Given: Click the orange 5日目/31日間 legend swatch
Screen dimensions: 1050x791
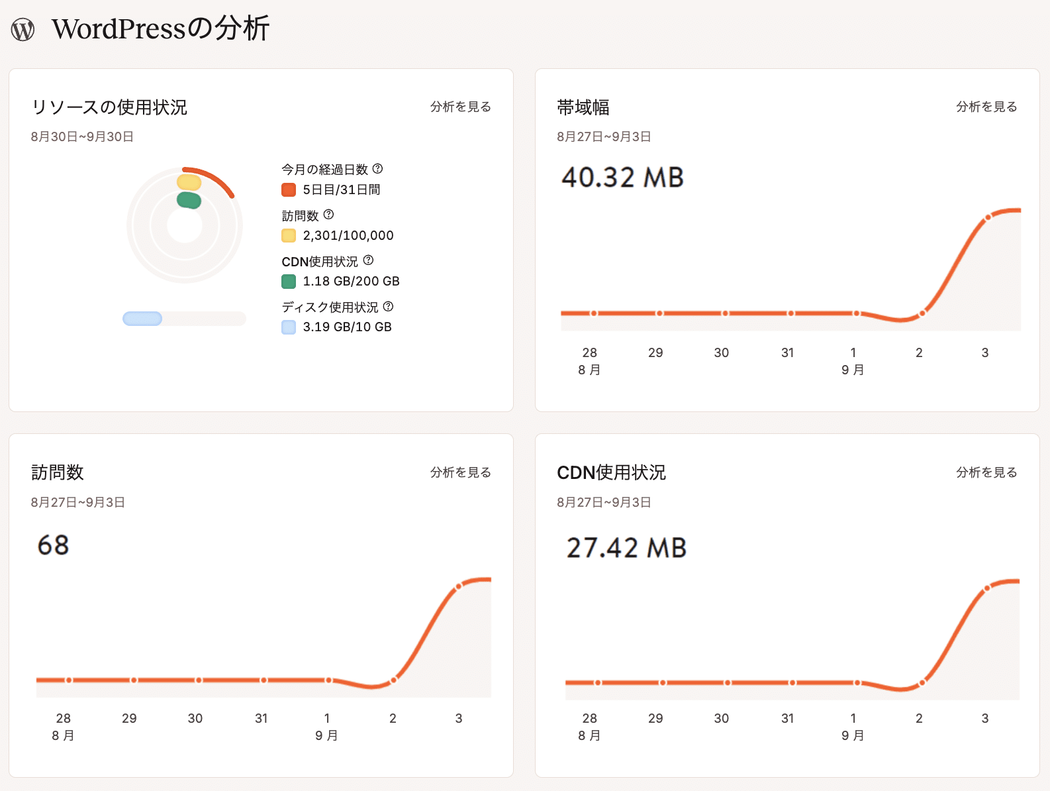Looking at the screenshot, I should (x=289, y=190).
